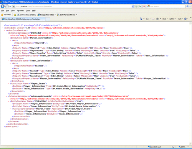
Task: Click the Local intranet zone indicator
Action: 155,147
